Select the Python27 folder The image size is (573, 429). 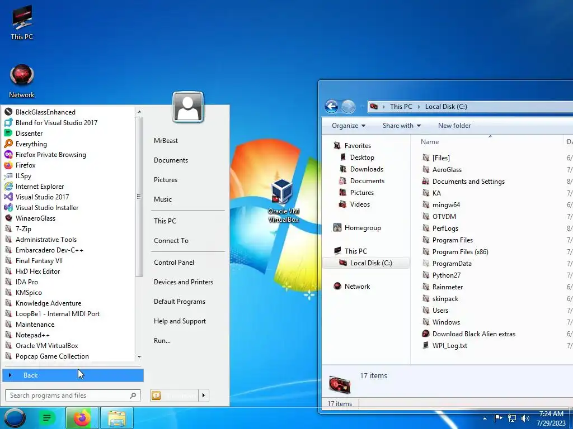click(x=446, y=275)
